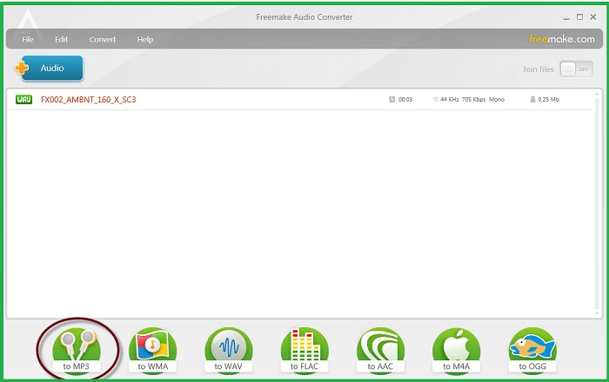Select the to WAV converter button

[x=228, y=352]
